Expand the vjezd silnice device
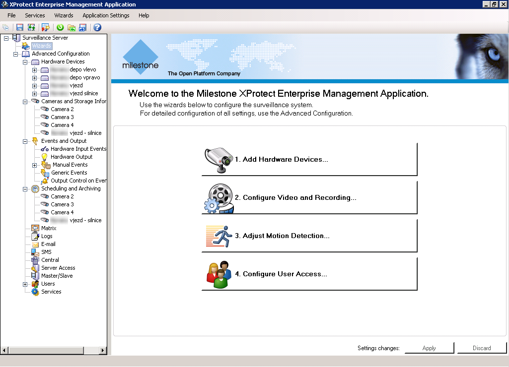Image resolution: width=509 pixels, height=367 pixels. [34, 94]
